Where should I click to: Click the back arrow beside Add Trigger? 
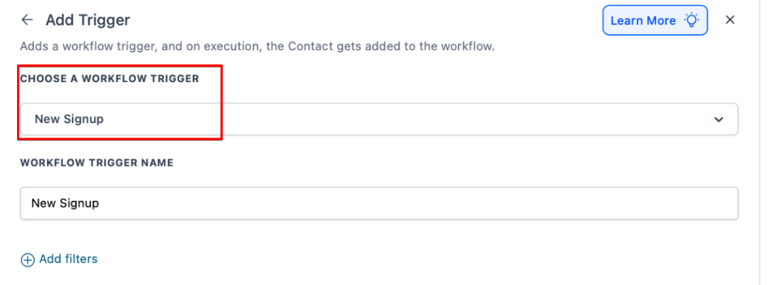[27, 20]
